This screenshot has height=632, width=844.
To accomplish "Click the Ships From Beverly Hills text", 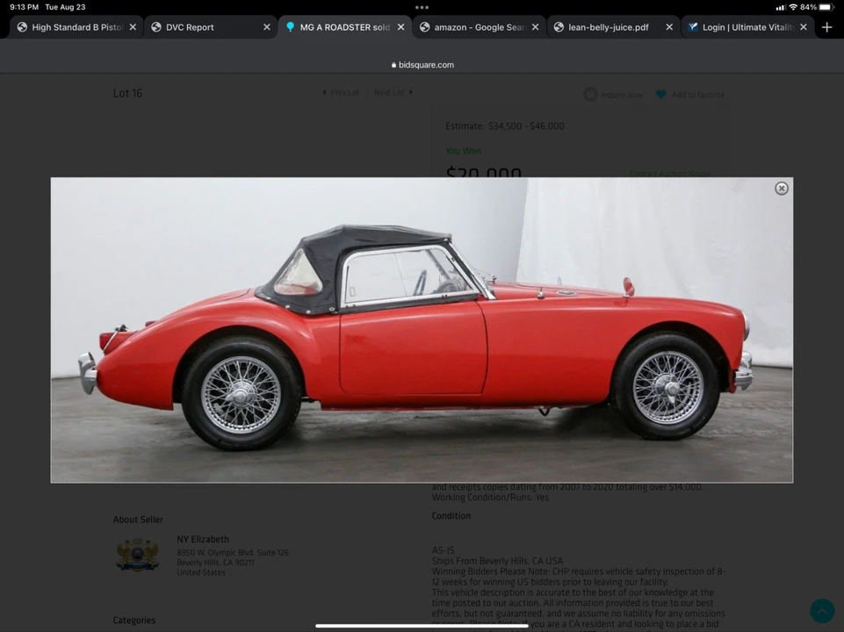I will (497, 561).
